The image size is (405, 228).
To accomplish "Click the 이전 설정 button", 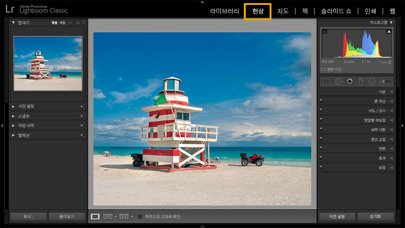I will point(337,217).
